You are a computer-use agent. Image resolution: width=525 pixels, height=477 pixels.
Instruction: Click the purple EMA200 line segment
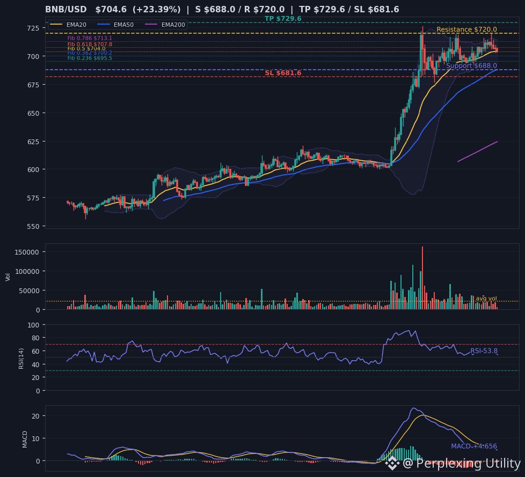(x=477, y=152)
